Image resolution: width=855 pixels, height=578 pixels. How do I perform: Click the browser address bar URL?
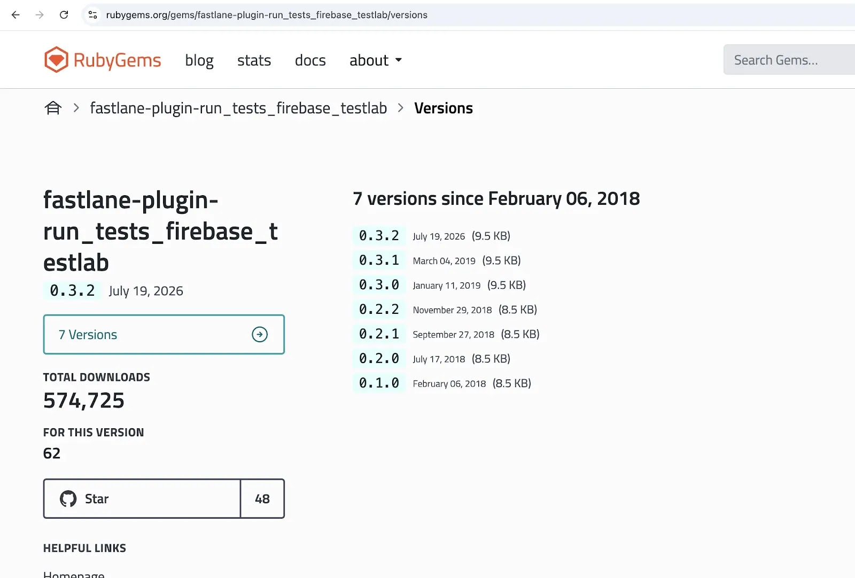click(x=267, y=15)
